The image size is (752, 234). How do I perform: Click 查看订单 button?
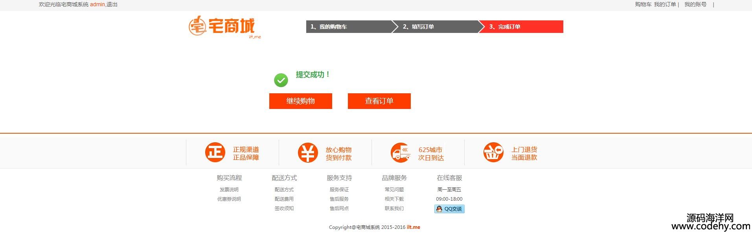[379, 101]
